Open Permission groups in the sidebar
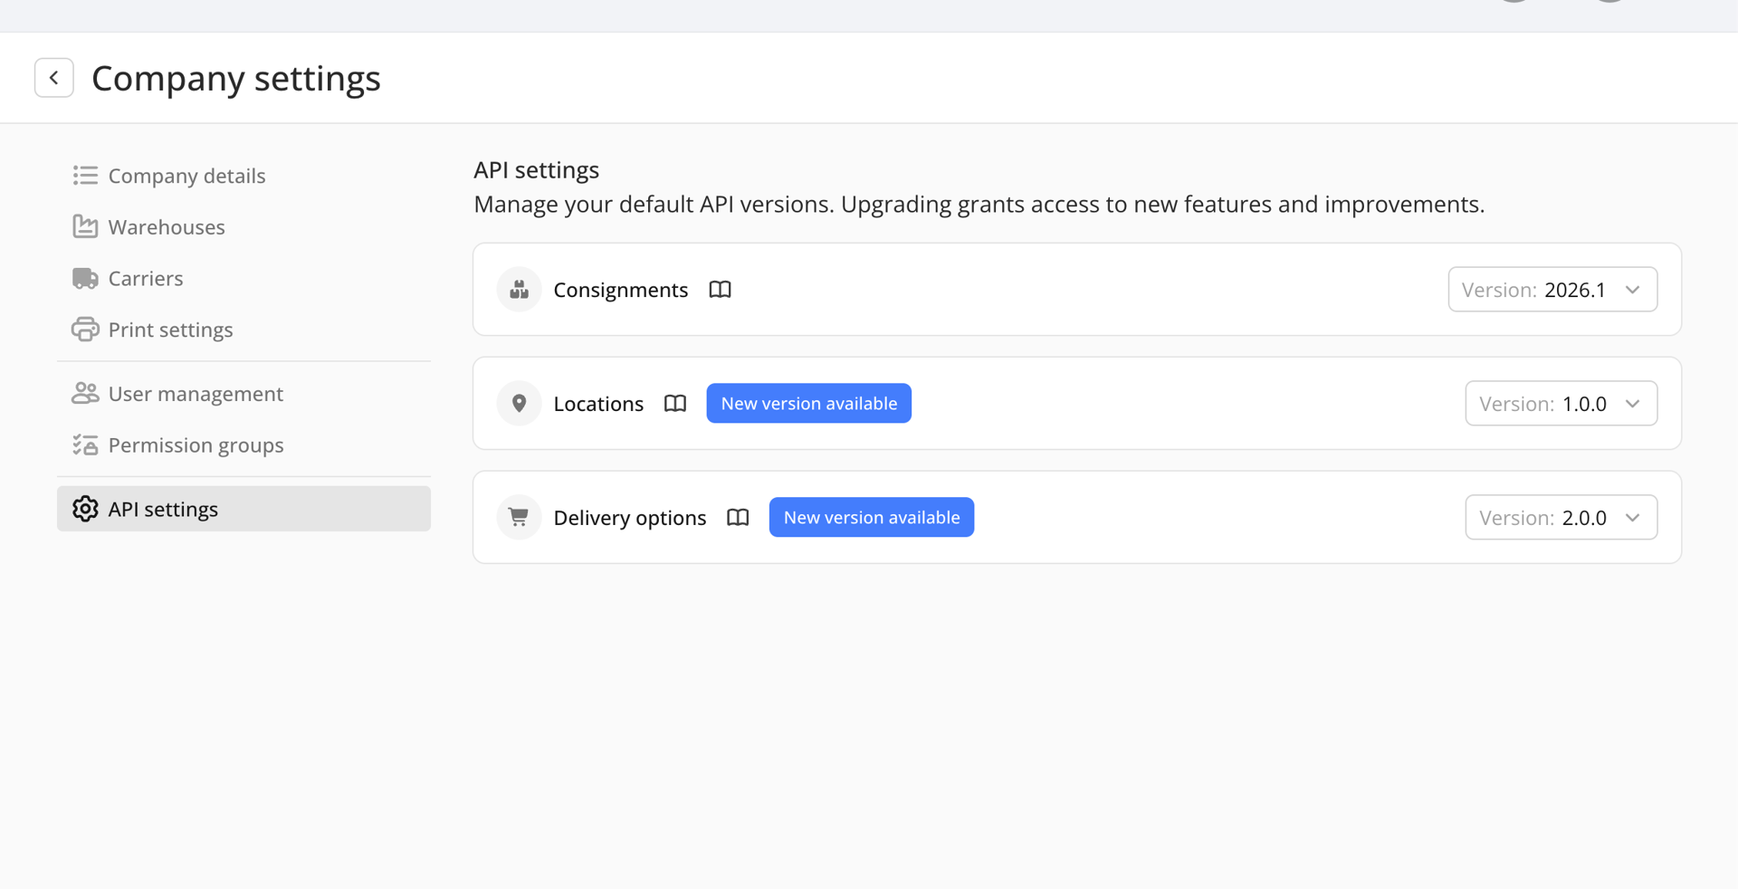The image size is (1738, 889). coord(244,445)
